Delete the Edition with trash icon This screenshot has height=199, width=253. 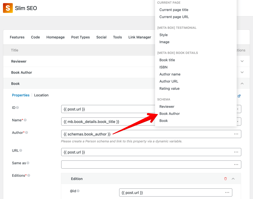[226, 179]
